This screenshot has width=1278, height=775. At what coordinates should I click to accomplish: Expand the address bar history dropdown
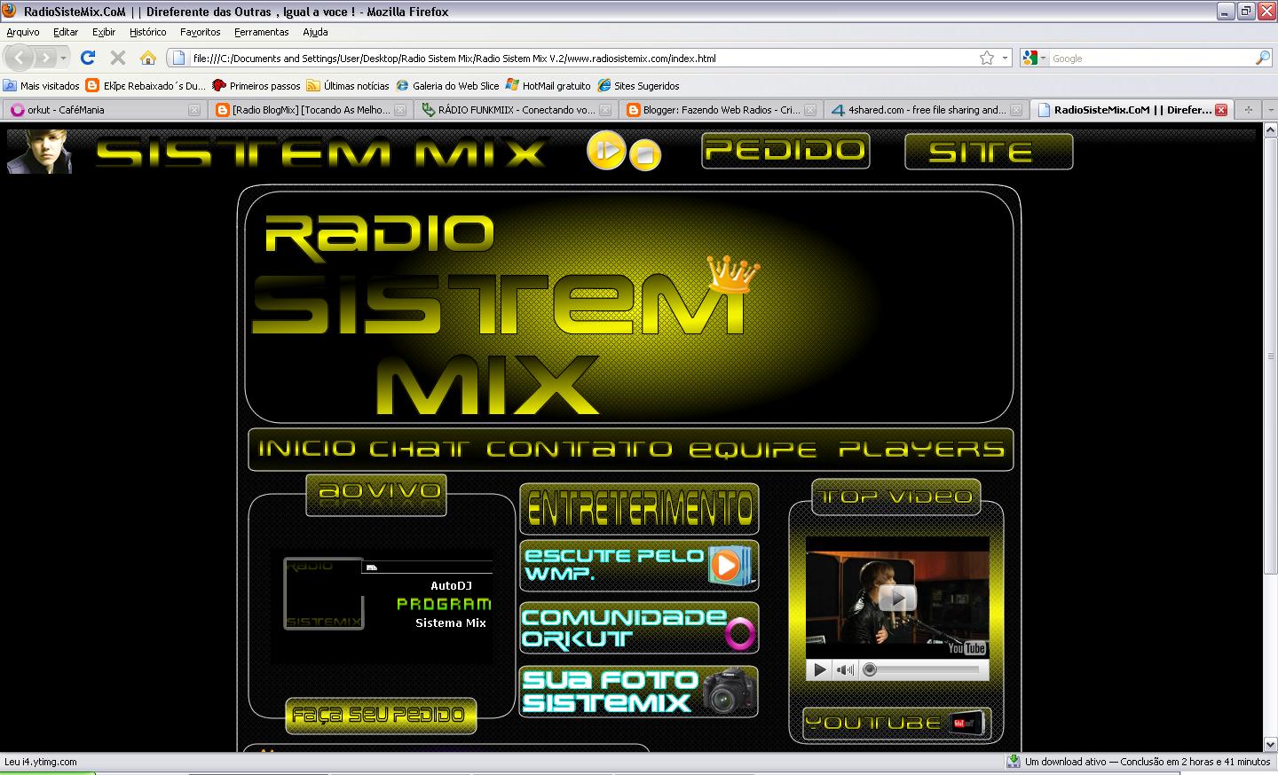[x=1005, y=58]
